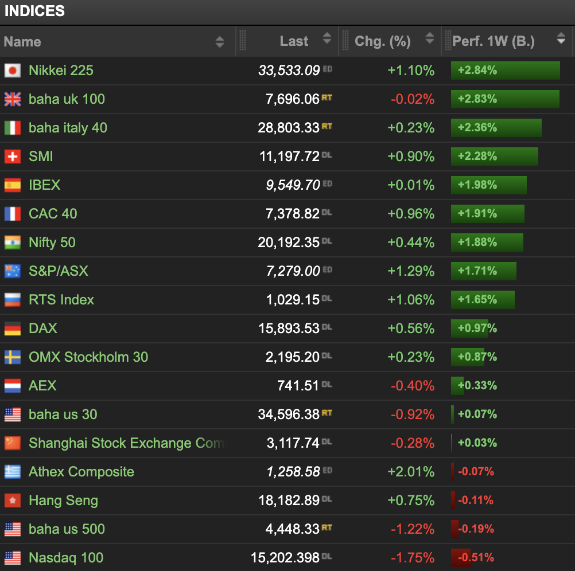Image resolution: width=575 pixels, height=571 pixels.
Task: Click the Perf. 1W (B.) column header
Action: [494, 41]
